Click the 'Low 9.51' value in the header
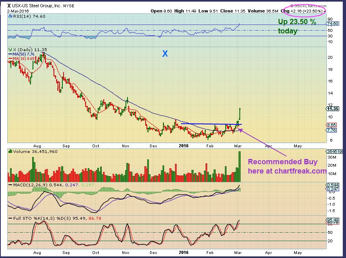346x258 pixels. tap(208, 11)
